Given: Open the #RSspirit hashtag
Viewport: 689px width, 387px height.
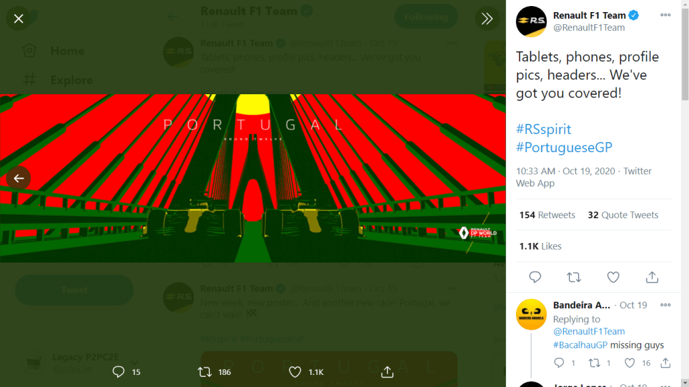Looking at the screenshot, I should (x=543, y=129).
